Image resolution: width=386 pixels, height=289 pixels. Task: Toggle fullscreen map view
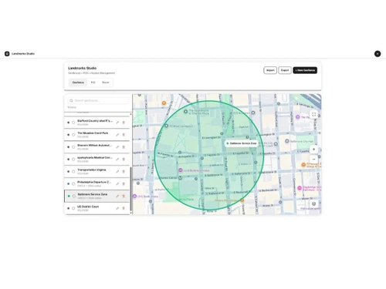pyautogui.click(x=313, y=114)
